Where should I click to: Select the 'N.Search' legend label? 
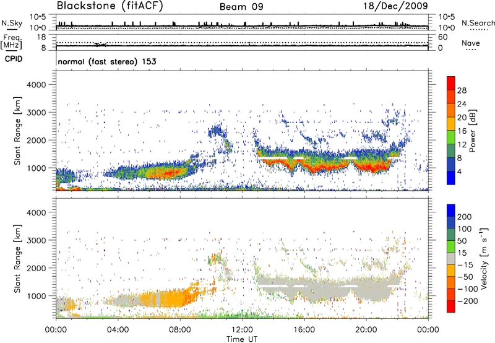point(478,23)
